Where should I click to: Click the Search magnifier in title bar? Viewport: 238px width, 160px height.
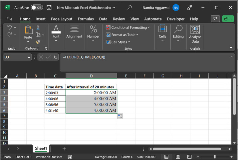(130, 7)
